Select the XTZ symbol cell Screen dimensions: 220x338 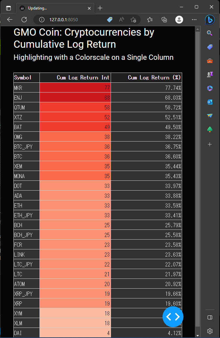26,117
